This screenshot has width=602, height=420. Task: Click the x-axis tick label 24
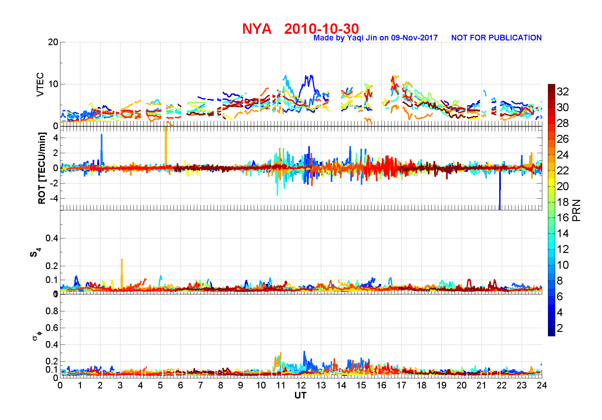(542, 385)
